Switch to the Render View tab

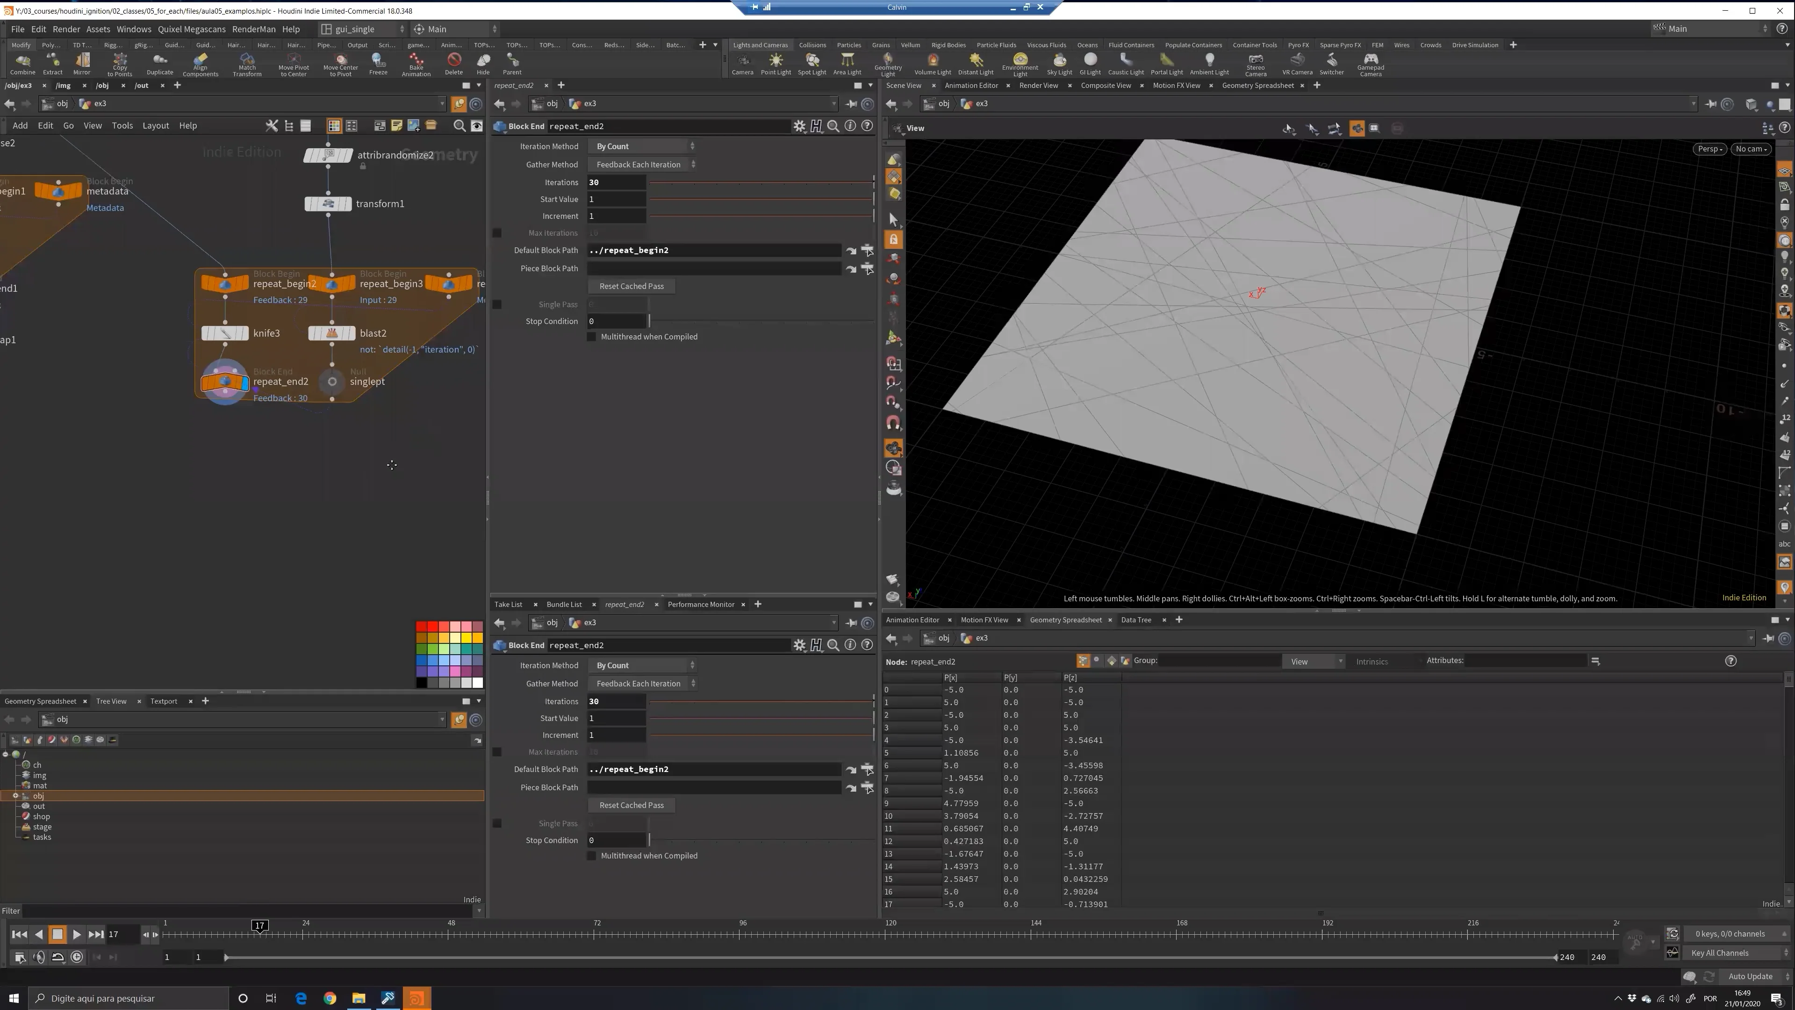click(1038, 85)
